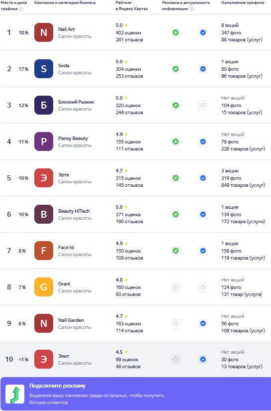
Task: Click the green arrow icon in advertising banner
Action: [15, 394]
